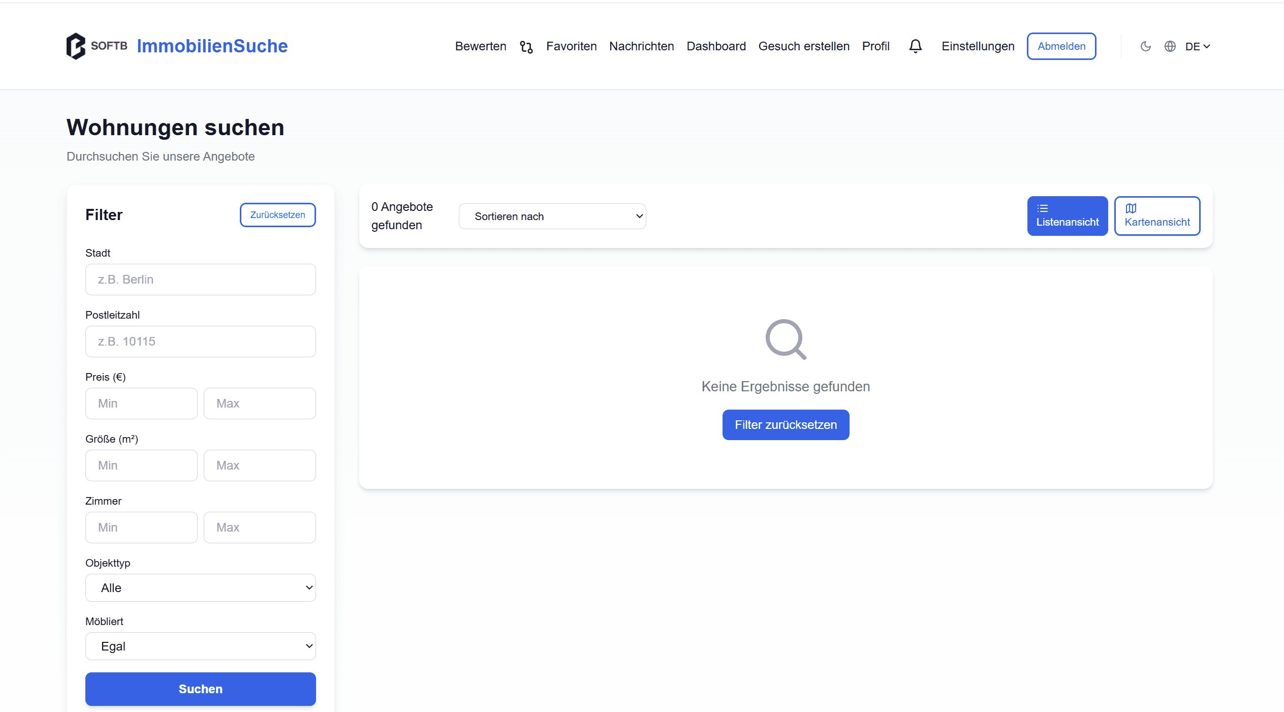Open the Sortieren nach dropdown
1284x712 pixels.
552,216
